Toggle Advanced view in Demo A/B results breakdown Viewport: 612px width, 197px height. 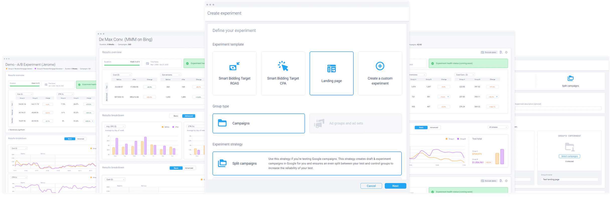(81, 139)
